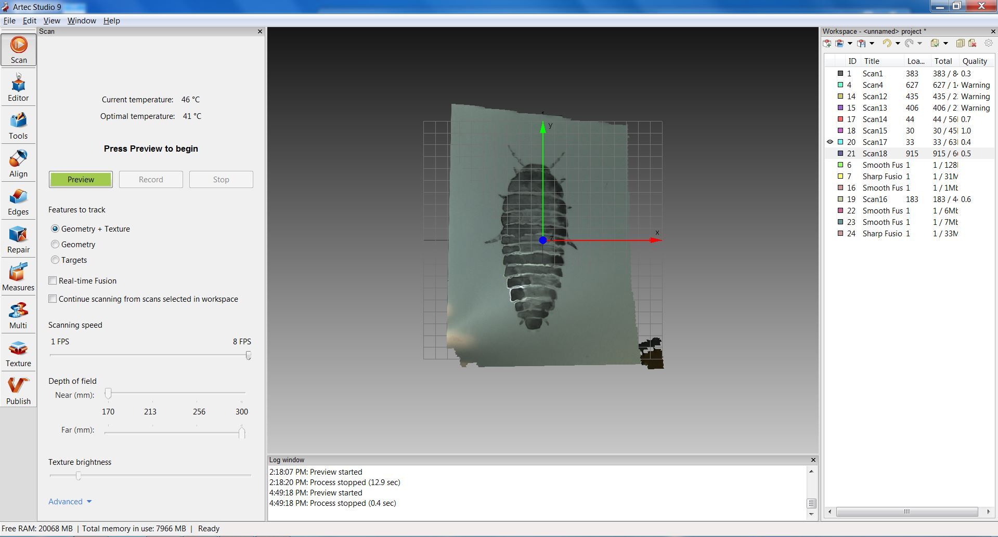Viewport: 998px width, 537px height.
Task: Select the Scan18 entry in workspace
Action: tap(875, 153)
